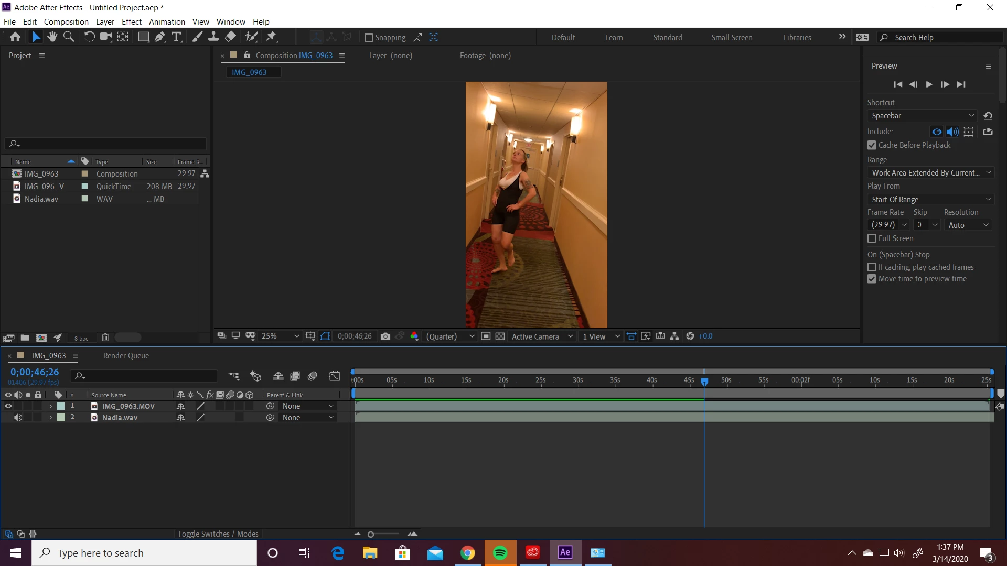Click the take snapshot camera icon
This screenshot has width=1007, height=566.
point(385,336)
